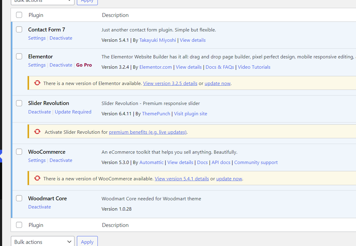Image resolution: width=356 pixels, height=246 pixels.
Task: Deactivate the Woodmart Core plugin
Action: (39, 207)
